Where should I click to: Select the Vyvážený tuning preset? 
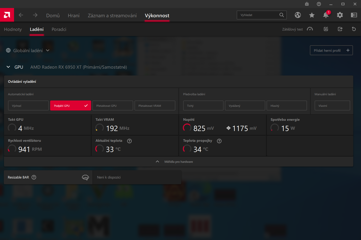point(245,105)
